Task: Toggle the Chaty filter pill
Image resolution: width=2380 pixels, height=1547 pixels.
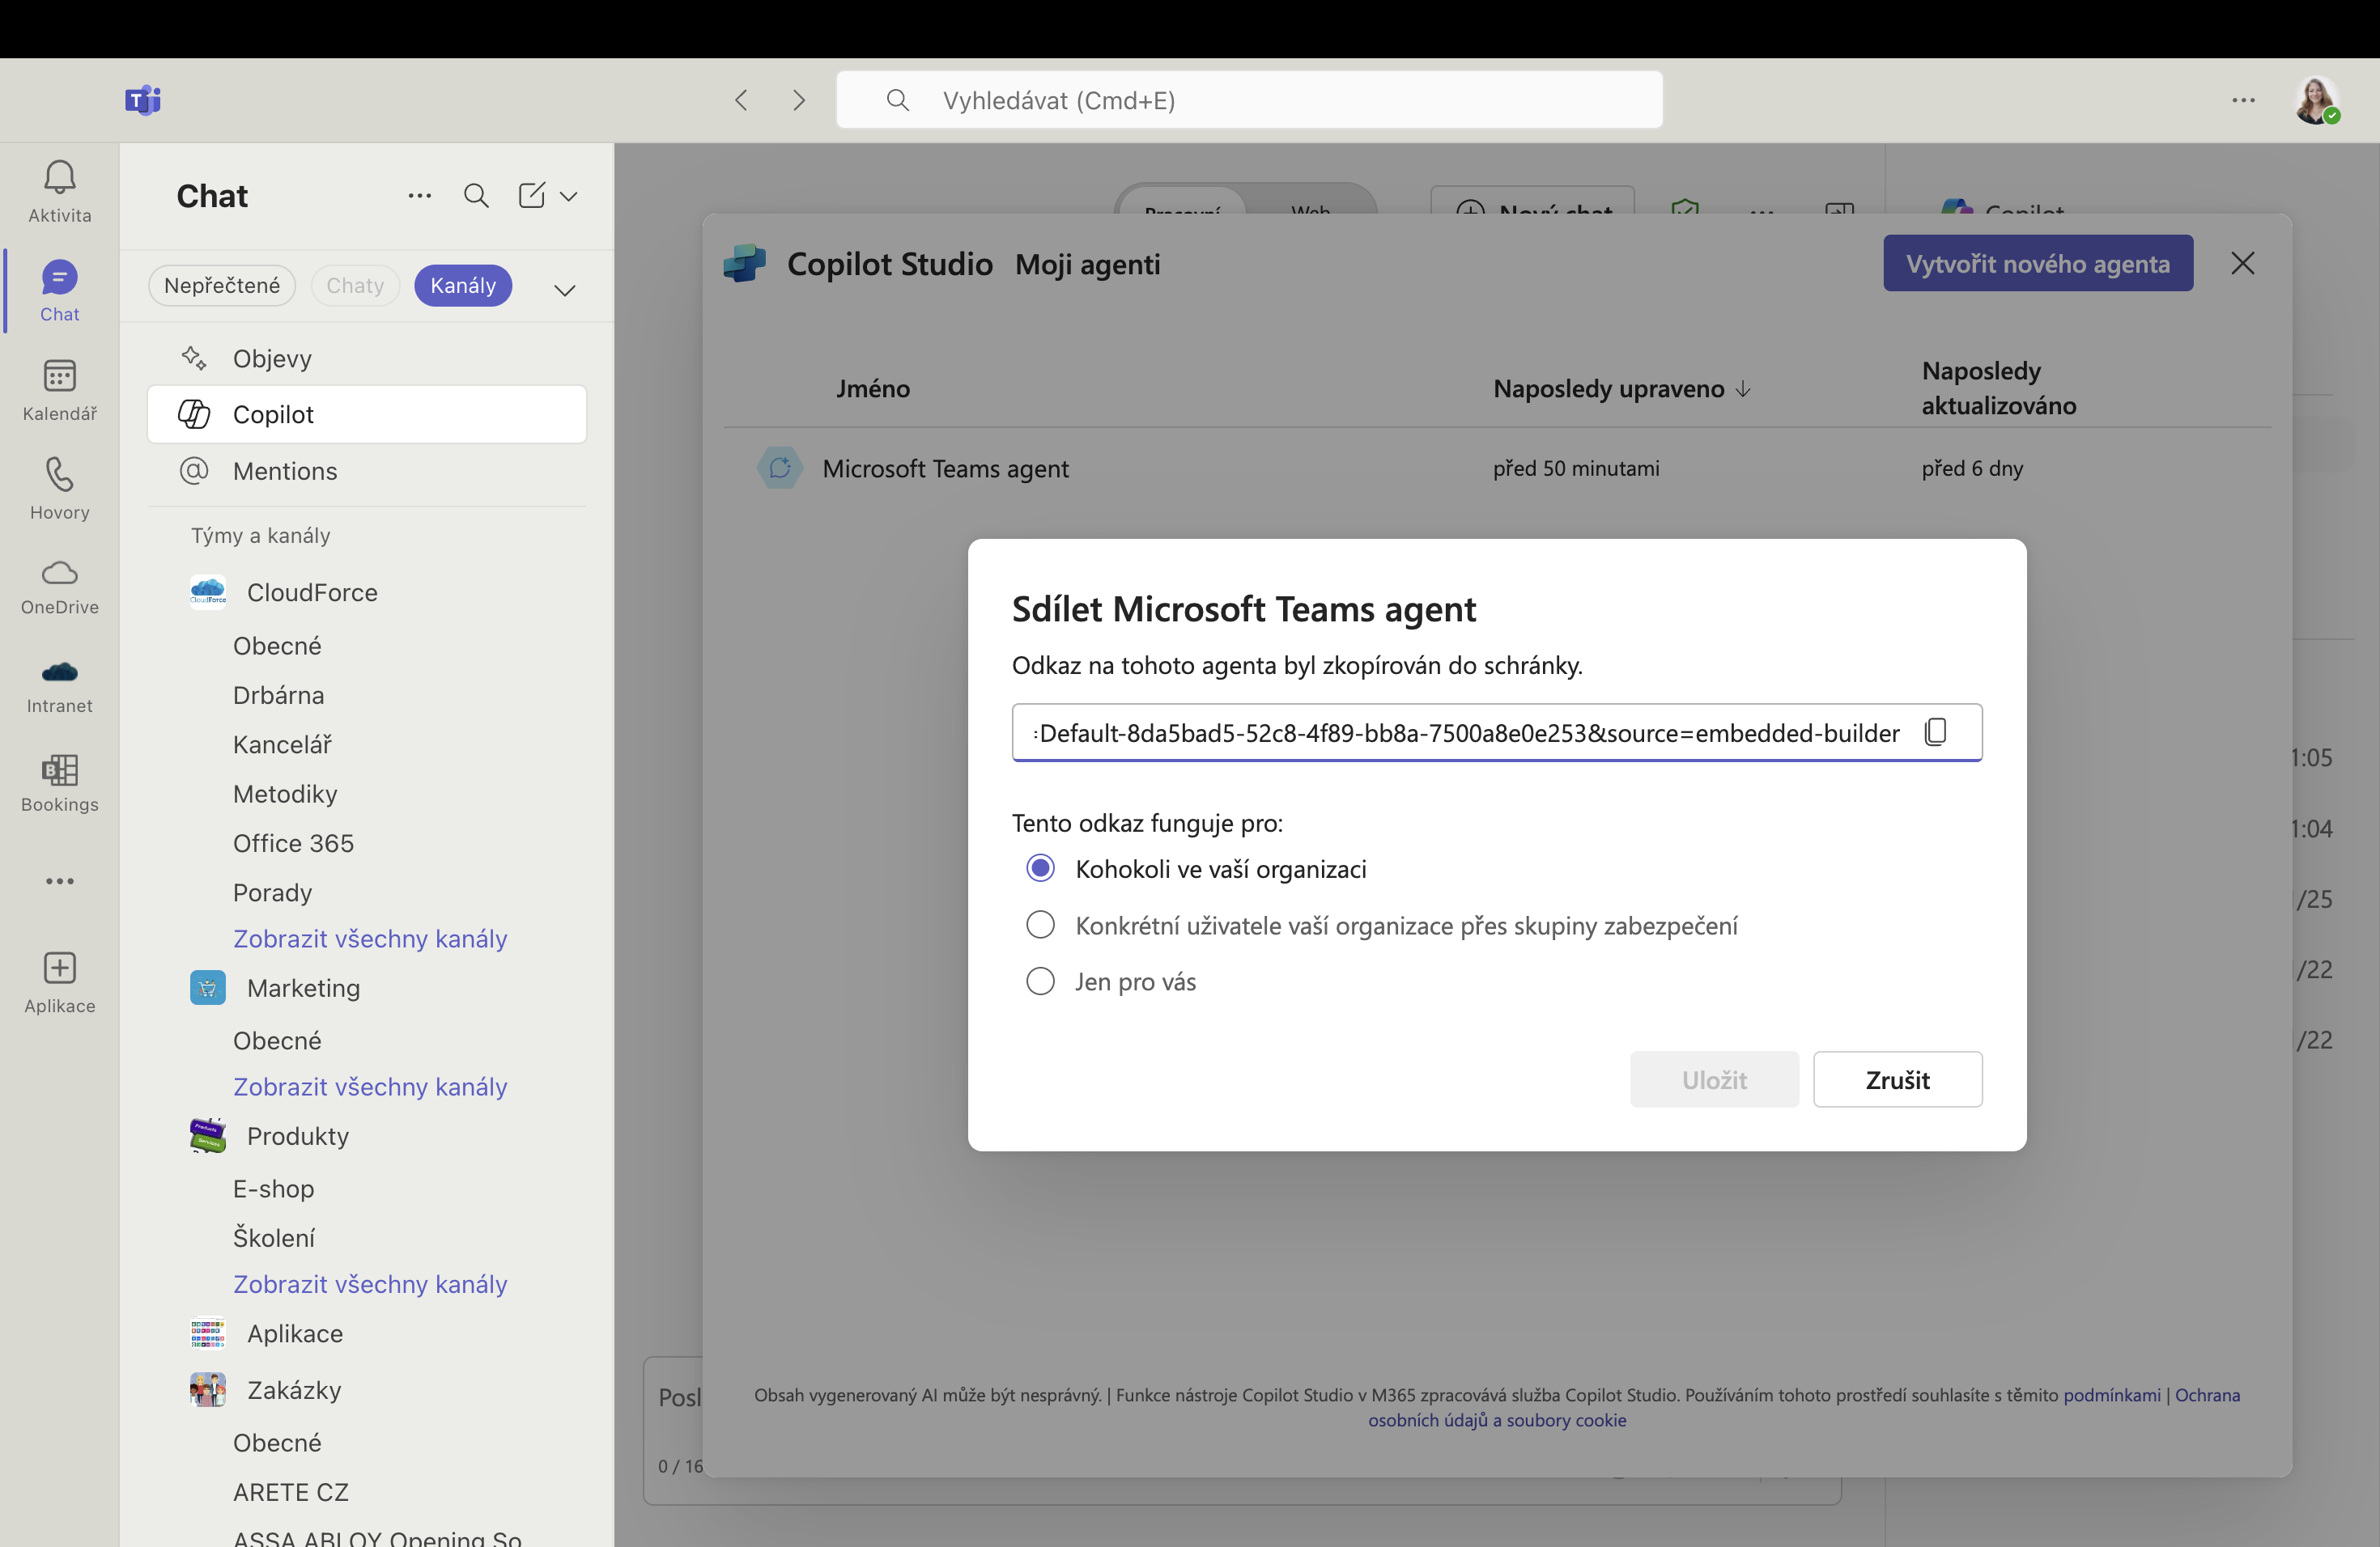Action: (x=355, y=286)
